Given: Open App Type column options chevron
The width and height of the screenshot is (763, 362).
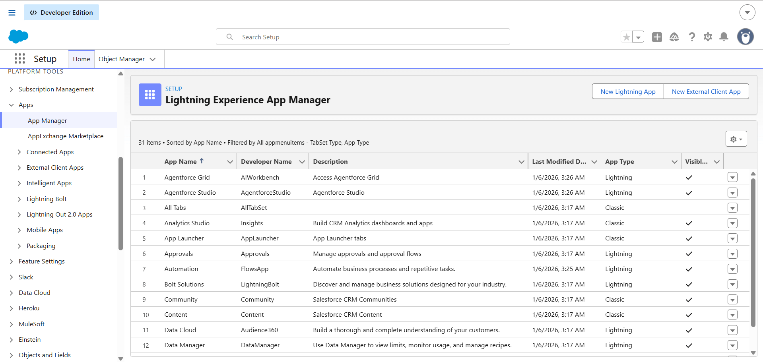Looking at the screenshot, I should pos(674,162).
